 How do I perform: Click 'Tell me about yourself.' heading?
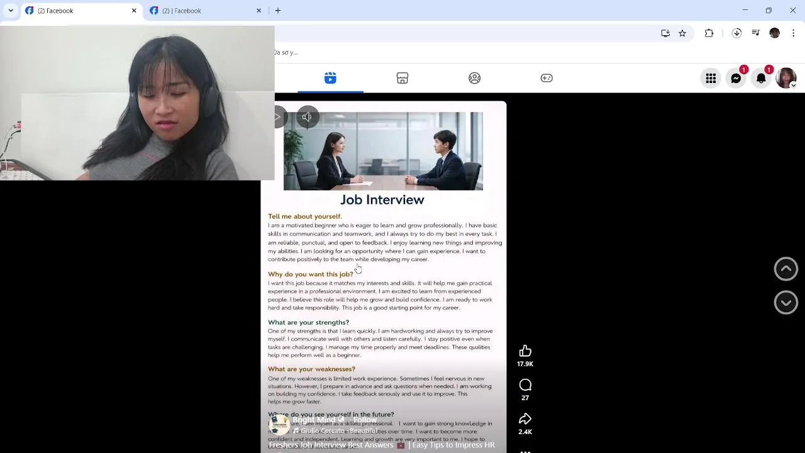(305, 216)
